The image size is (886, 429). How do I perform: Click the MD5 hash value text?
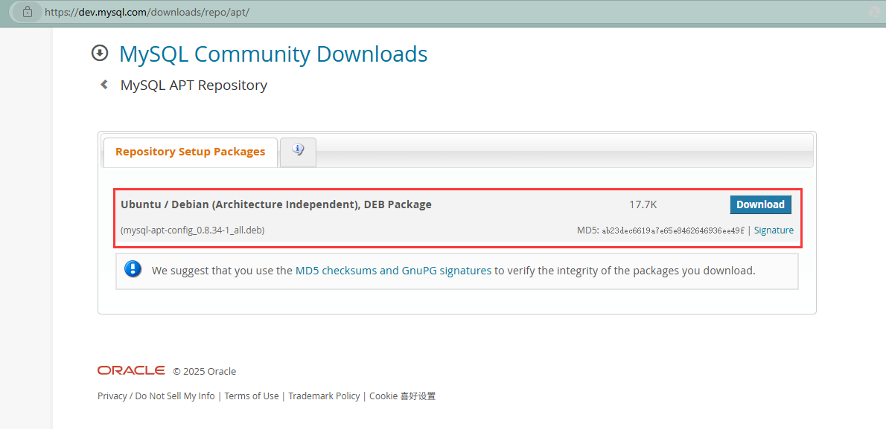tap(673, 230)
